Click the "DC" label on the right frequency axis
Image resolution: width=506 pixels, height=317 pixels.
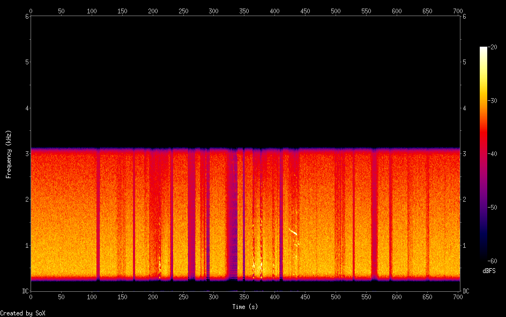466,291
